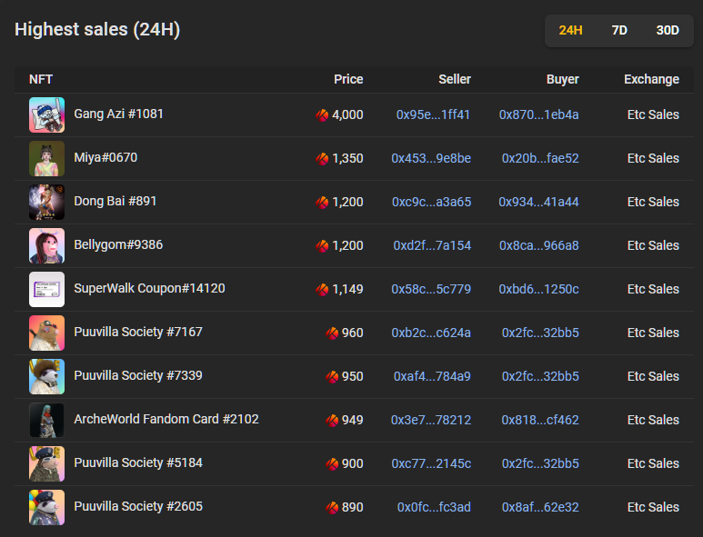
Task: Open seller address 0x95e...1ff41
Action: click(434, 114)
